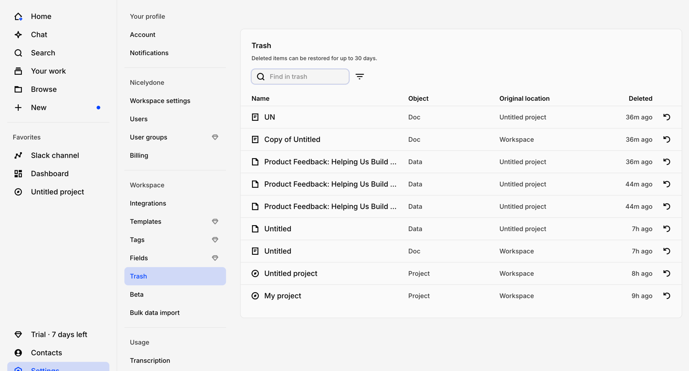The height and width of the screenshot is (371, 689).
Task: Restore My project from trash
Action: point(667,296)
